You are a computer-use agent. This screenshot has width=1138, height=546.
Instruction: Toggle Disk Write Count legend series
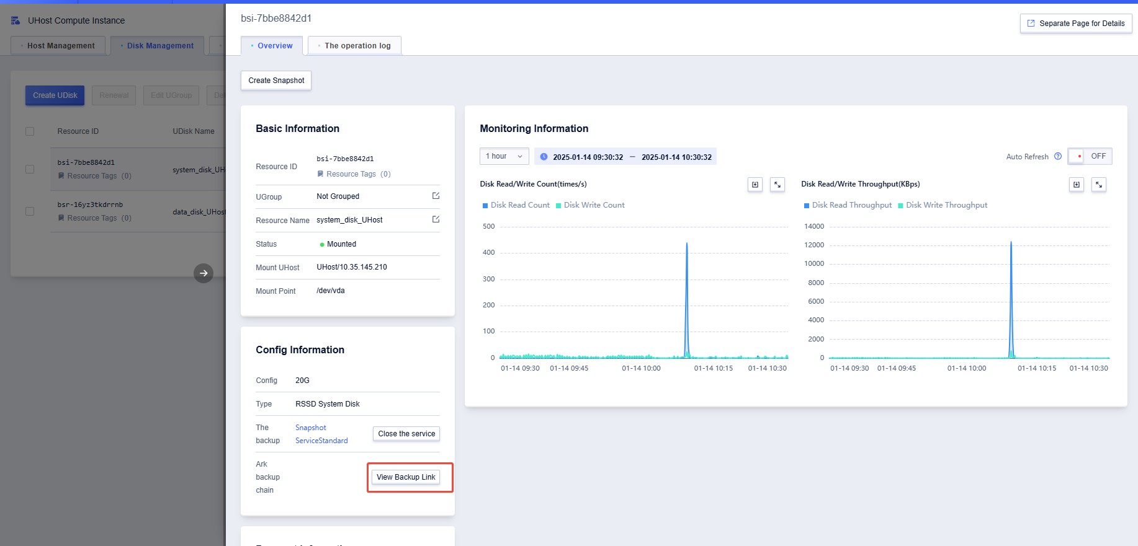point(590,205)
